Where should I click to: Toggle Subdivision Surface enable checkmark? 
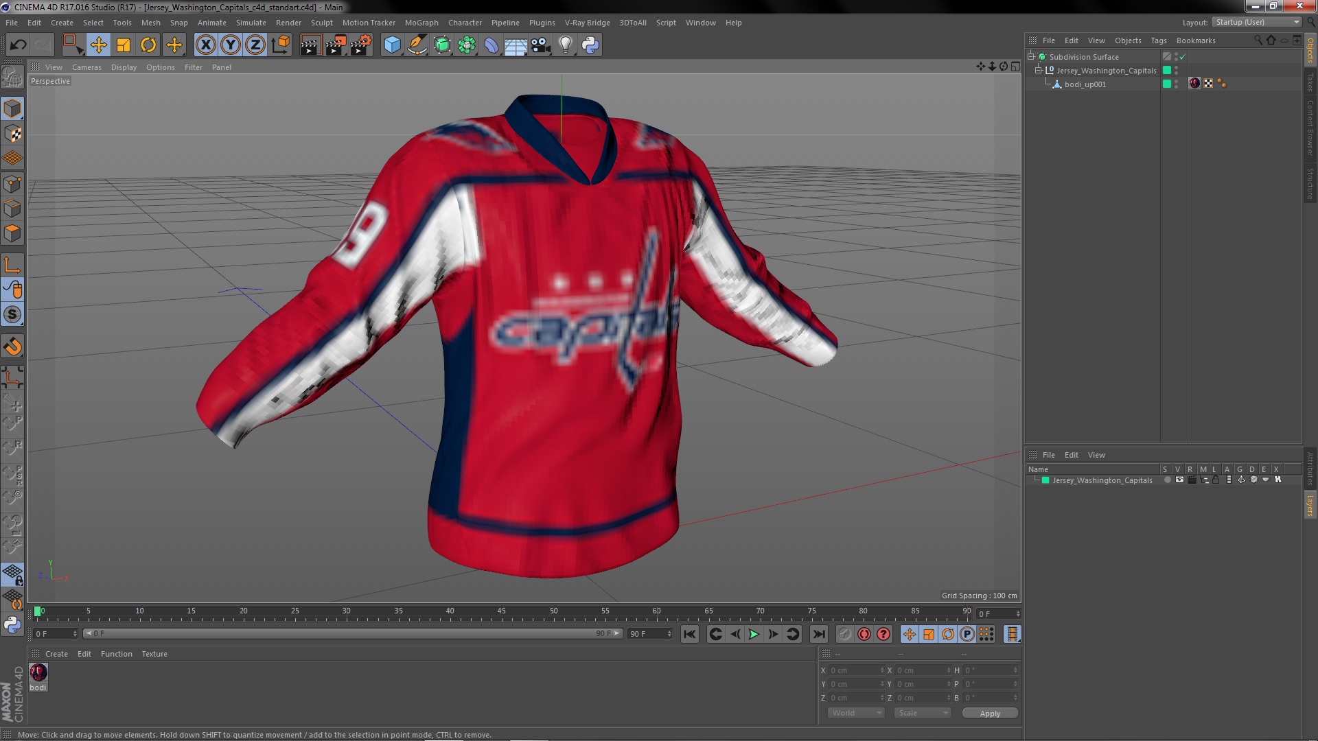point(1182,57)
